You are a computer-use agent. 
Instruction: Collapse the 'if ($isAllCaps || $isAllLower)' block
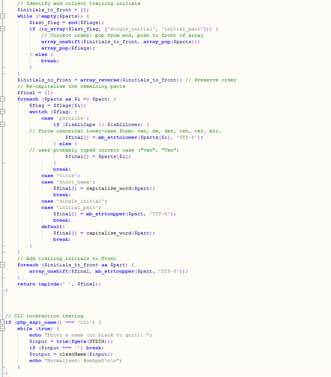pos(2,125)
